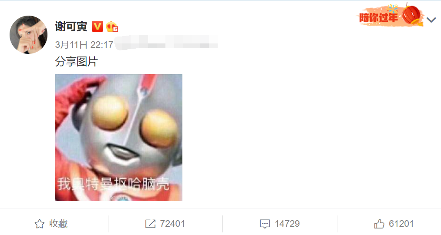Screen dimensions: 441x235
Task: Click the red lantern icon
Action: (412, 15)
